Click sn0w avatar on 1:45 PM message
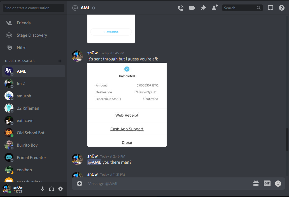The image size is (289, 197). pyautogui.click(x=77, y=56)
